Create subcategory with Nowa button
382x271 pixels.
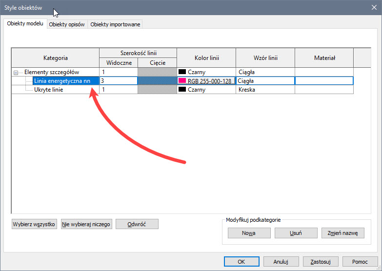(x=248, y=233)
